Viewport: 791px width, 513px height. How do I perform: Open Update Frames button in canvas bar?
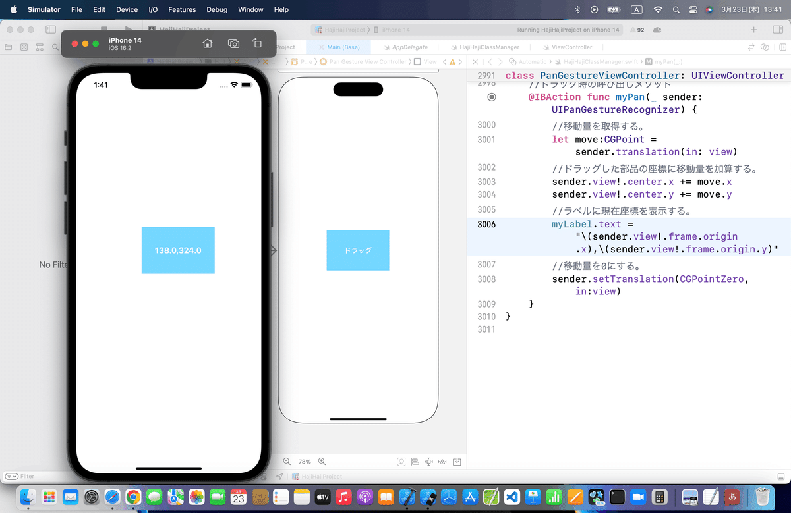(401, 462)
